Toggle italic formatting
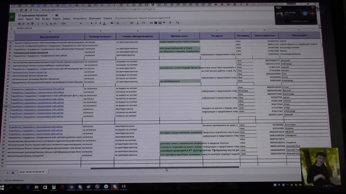Screen dimensions: 346x194 point(96,23)
